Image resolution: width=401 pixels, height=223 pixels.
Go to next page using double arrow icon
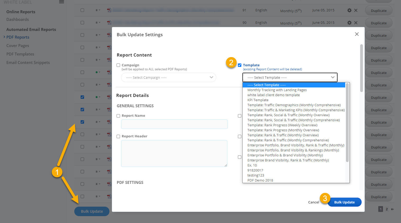coord(393,209)
